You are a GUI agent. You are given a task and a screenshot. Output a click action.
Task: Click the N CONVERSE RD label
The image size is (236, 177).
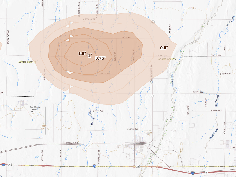133,56
